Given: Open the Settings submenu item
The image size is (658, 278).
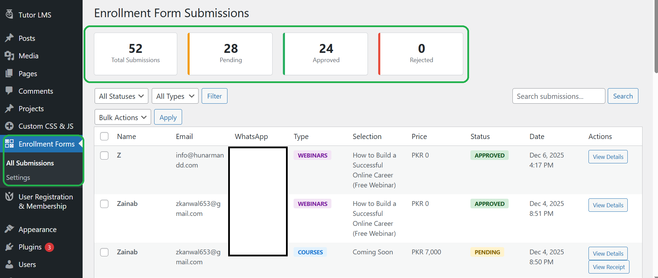Looking at the screenshot, I should (x=18, y=177).
